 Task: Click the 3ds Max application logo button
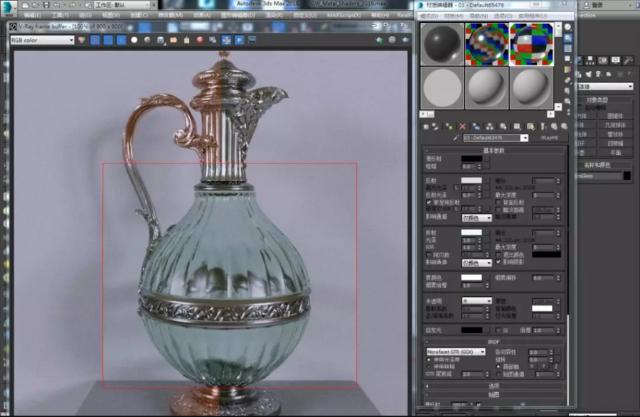[8, 8]
